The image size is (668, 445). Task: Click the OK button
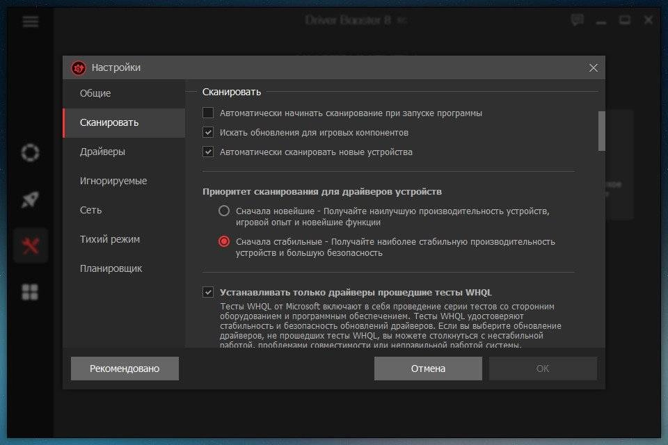click(543, 369)
